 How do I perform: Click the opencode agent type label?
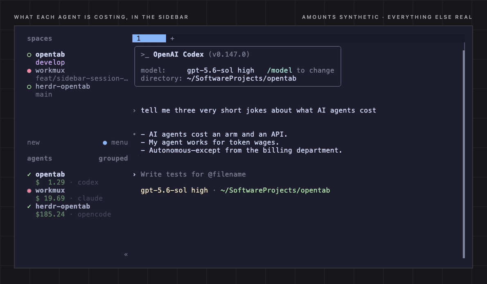[94, 214]
